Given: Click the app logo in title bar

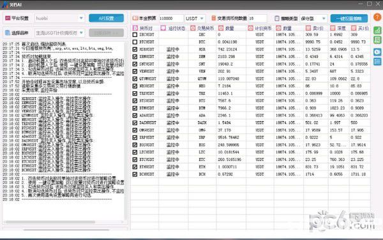Looking at the screenshot, I should coord(5,4).
